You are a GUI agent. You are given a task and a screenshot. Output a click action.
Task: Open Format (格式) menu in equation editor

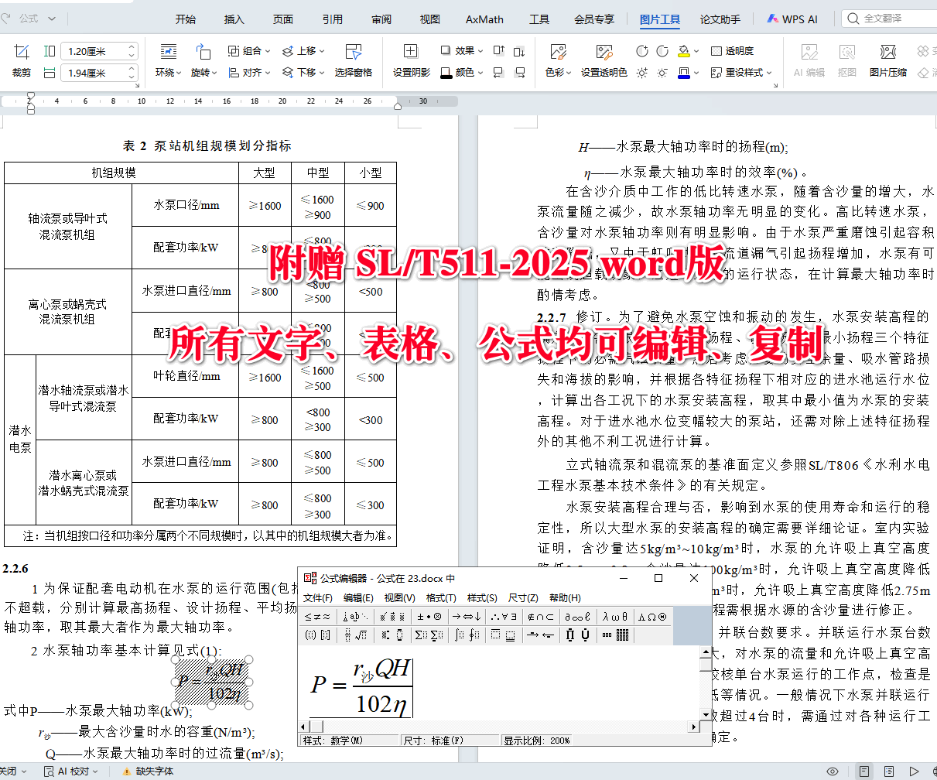(441, 598)
